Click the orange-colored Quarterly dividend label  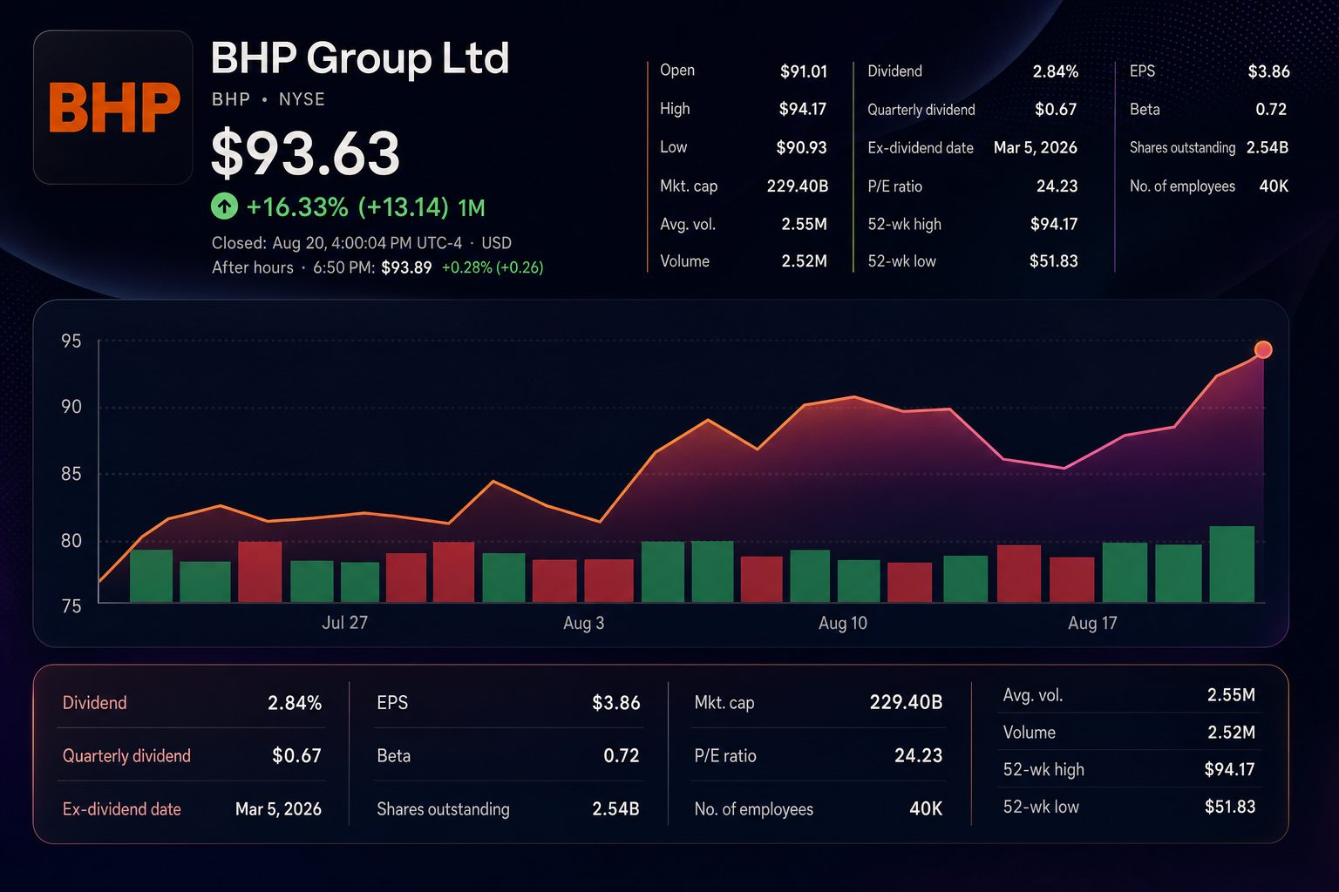126,756
